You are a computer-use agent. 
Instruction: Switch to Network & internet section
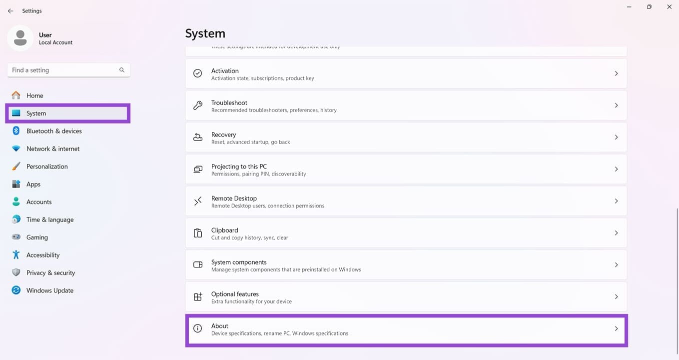[52, 149]
